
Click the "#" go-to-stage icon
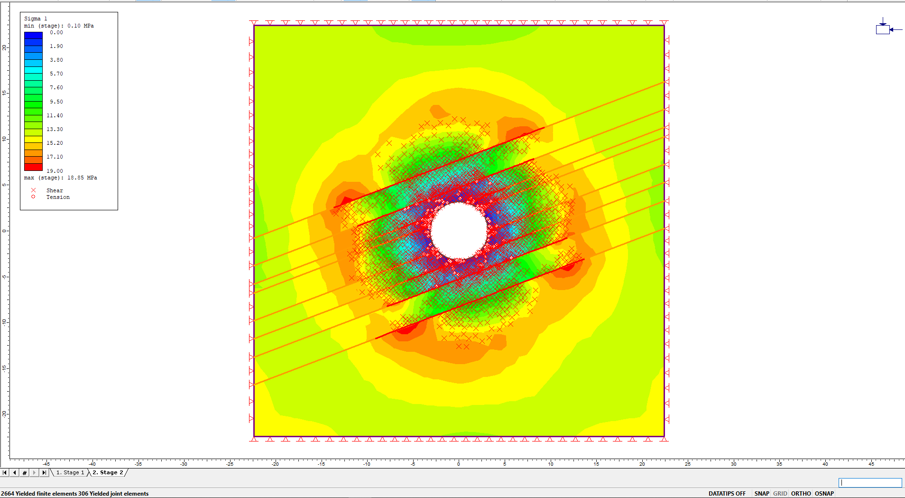pos(24,472)
